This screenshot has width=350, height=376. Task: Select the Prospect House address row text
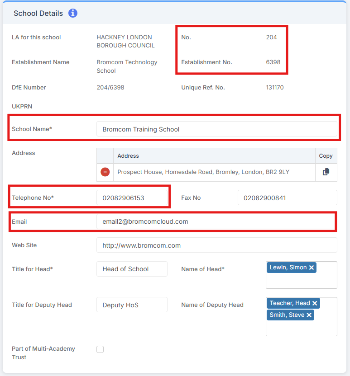(203, 172)
